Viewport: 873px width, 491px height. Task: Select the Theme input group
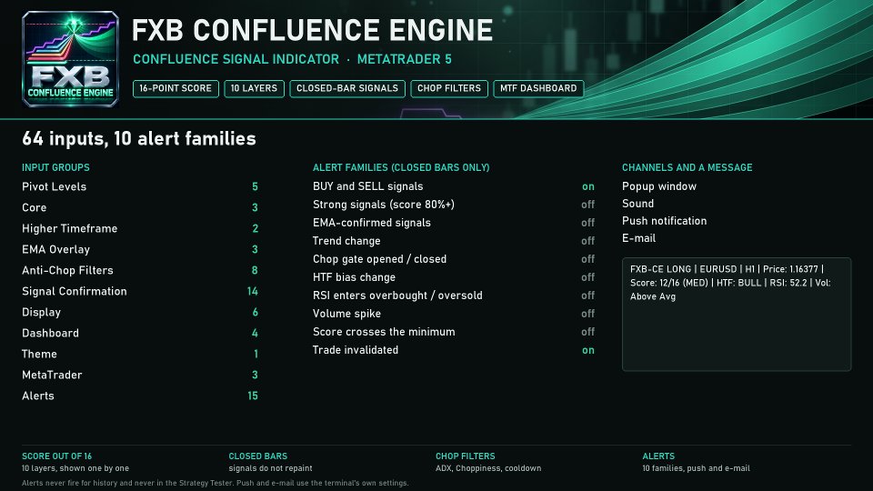coord(140,354)
